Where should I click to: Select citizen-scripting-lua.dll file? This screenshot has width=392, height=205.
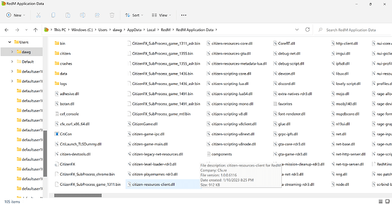pos(227,84)
